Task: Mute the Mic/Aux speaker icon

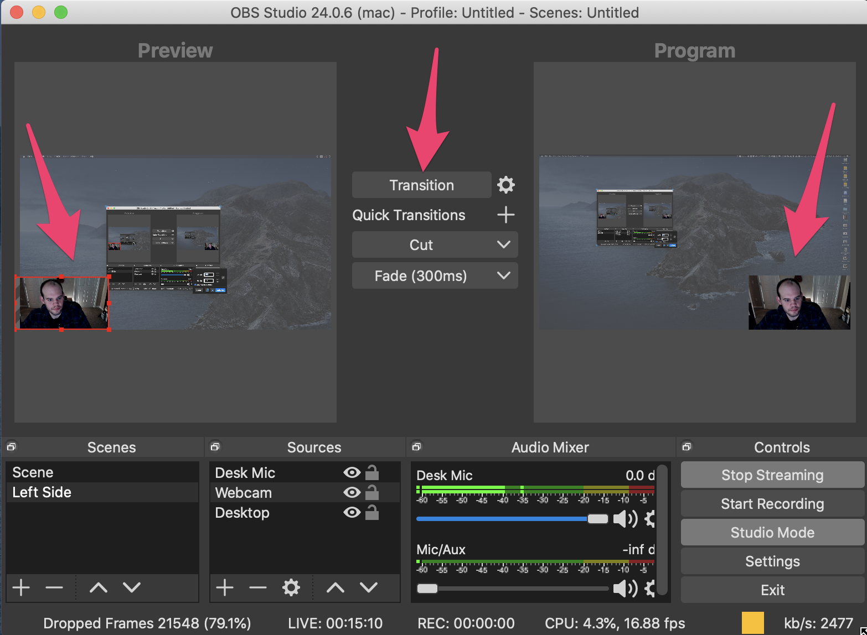Action: click(x=626, y=589)
